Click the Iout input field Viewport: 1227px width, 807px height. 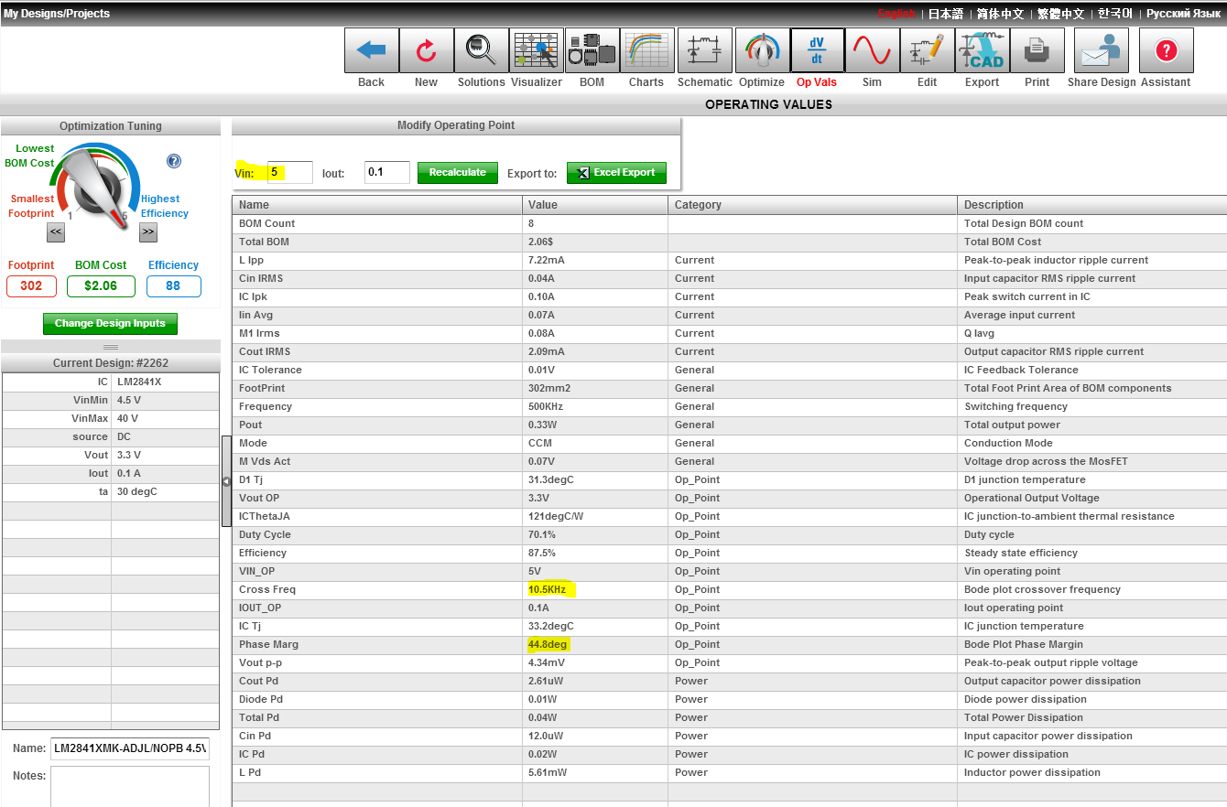(386, 172)
